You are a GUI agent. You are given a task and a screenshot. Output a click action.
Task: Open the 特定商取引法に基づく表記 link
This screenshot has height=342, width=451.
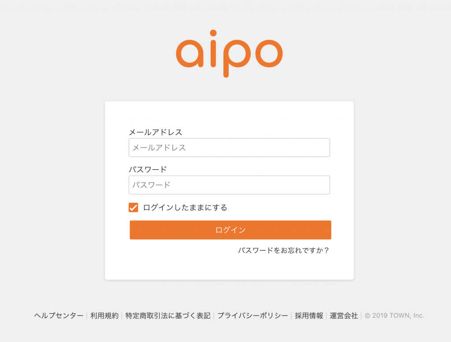click(168, 316)
